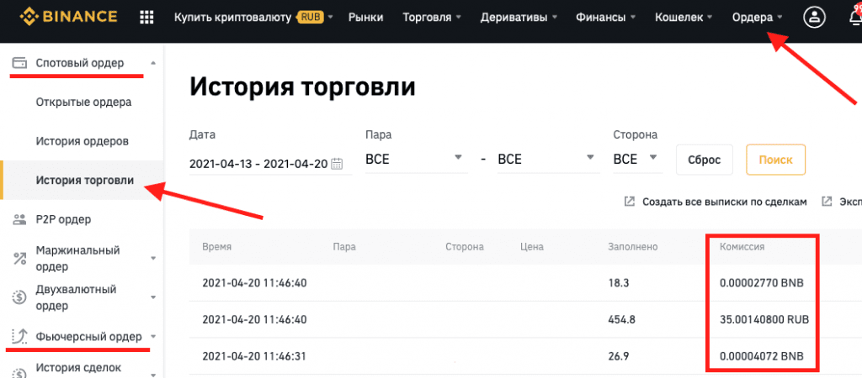
Task: Open the calendar date picker icon
Action: tap(338, 163)
